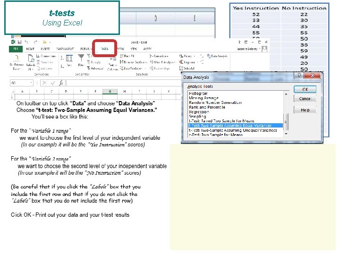Switch to the VIEW ribbon tab

134,49
